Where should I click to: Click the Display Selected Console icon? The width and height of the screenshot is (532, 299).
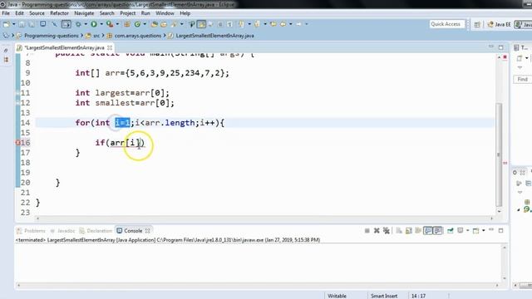tap(461, 231)
